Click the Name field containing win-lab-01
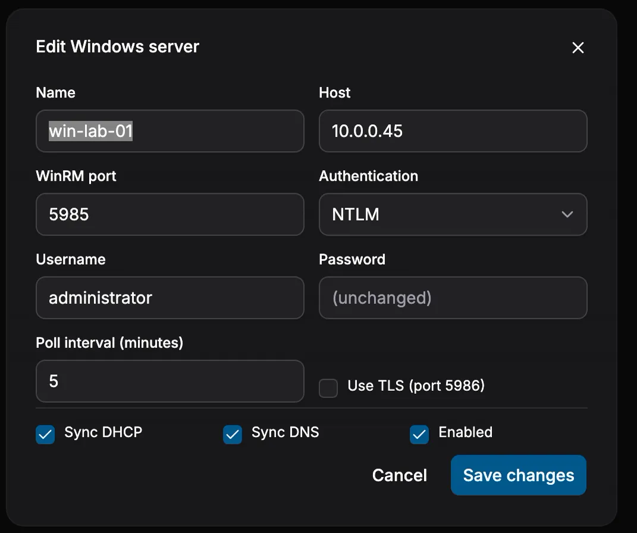The height and width of the screenshot is (533, 637). pyautogui.click(x=170, y=131)
